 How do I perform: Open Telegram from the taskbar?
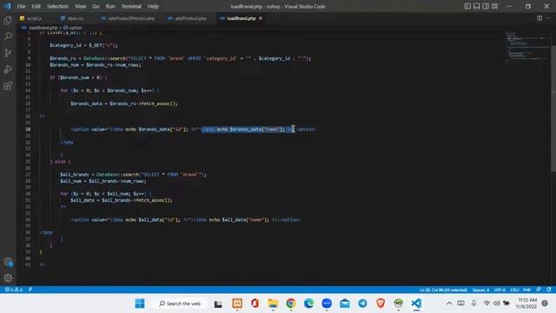point(362,303)
